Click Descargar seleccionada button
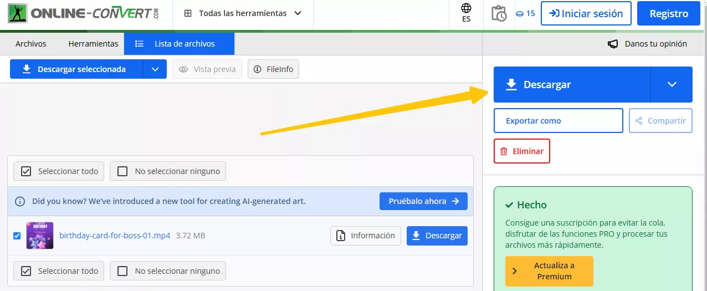Image resolution: width=707 pixels, height=291 pixels. pyautogui.click(x=76, y=69)
